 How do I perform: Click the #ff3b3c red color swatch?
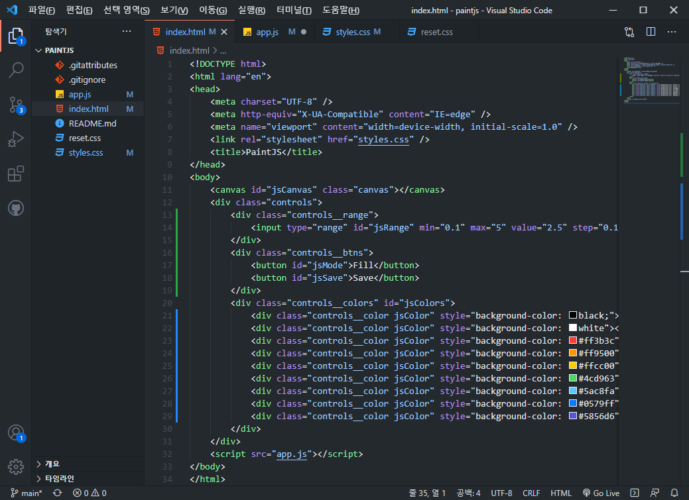click(572, 340)
